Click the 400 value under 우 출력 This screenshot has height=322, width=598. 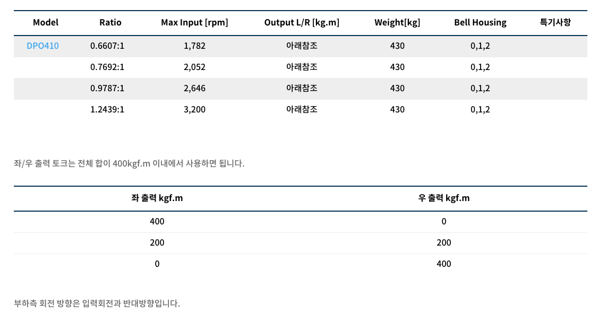coord(444,264)
